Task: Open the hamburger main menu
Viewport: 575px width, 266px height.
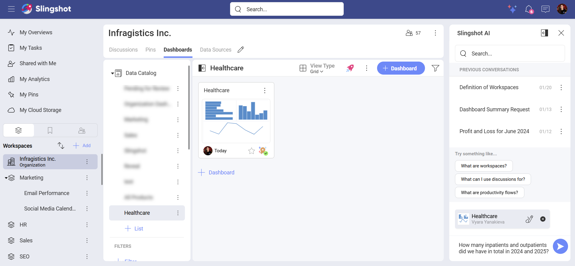Action: 11,9
